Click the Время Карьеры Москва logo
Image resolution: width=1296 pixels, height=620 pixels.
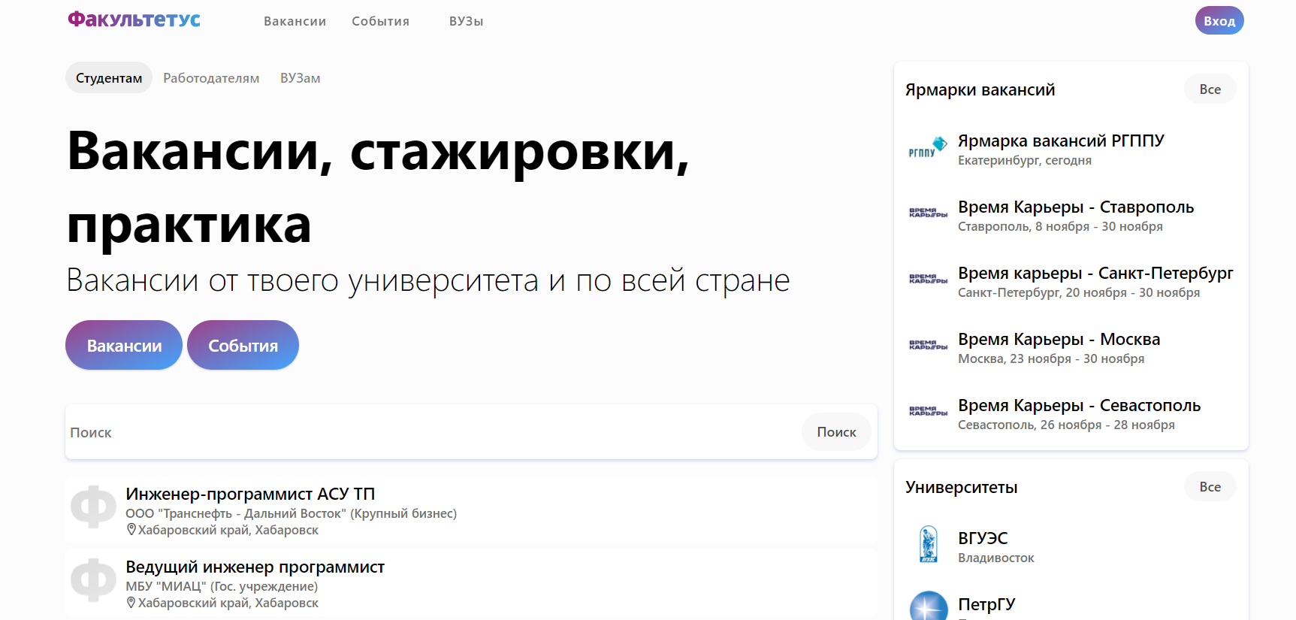pyautogui.click(x=928, y=346)
